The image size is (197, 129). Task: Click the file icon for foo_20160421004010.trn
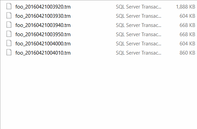(9, 52)
